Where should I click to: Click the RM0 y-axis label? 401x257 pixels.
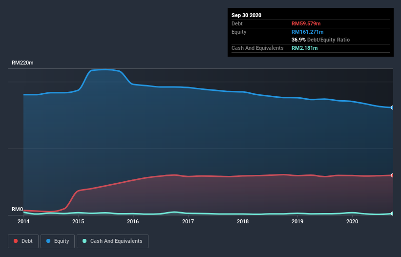pos(18,209)
